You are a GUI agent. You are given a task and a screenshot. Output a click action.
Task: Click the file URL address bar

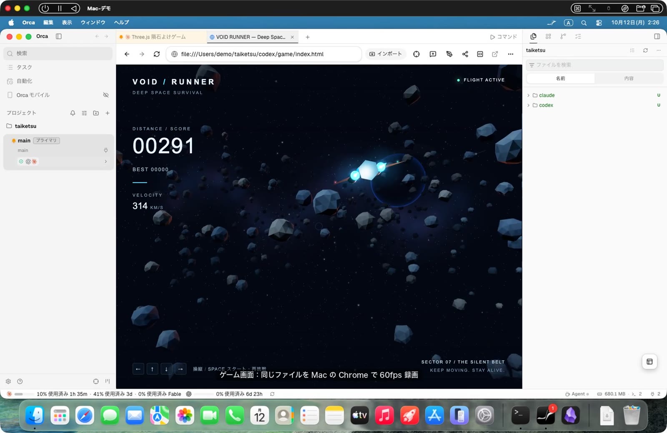click(263, 54)
